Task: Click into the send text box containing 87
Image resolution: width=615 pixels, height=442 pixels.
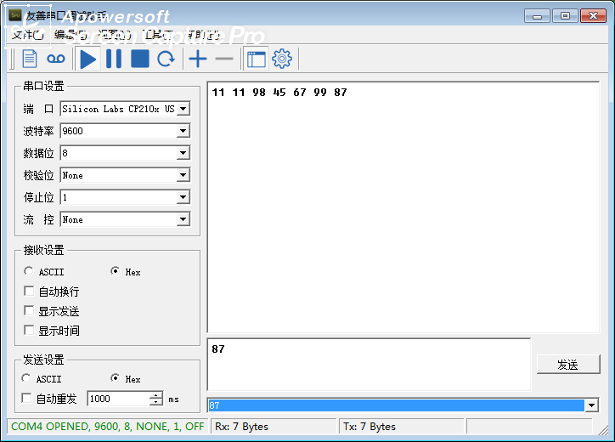Action: tap(369, 365)
